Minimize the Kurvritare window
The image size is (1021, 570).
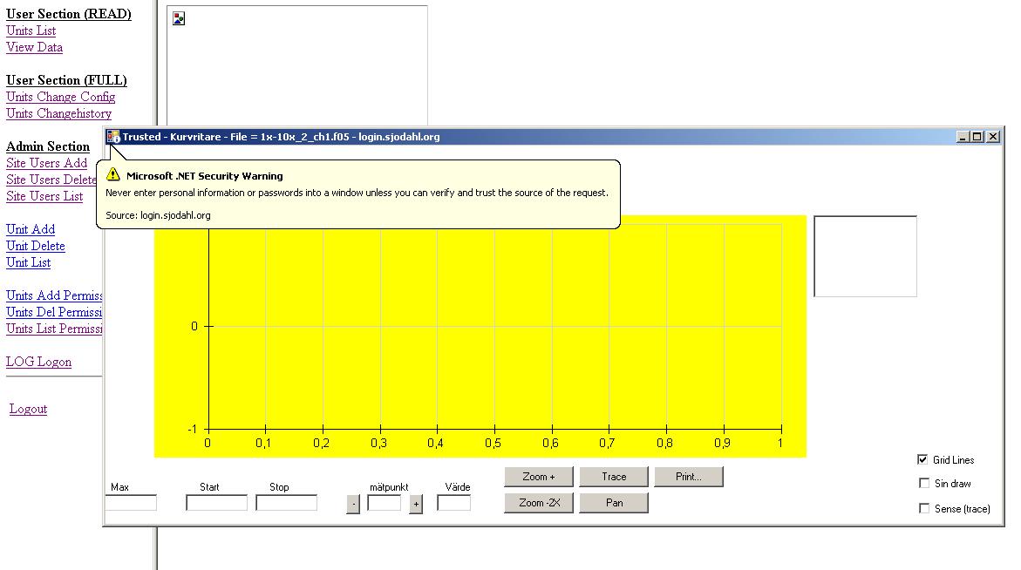pyautogui.click(x=963, y=137)
